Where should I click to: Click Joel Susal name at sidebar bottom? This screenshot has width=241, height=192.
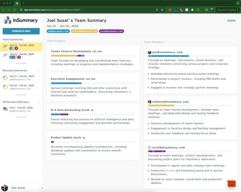(x=18, y=188)
